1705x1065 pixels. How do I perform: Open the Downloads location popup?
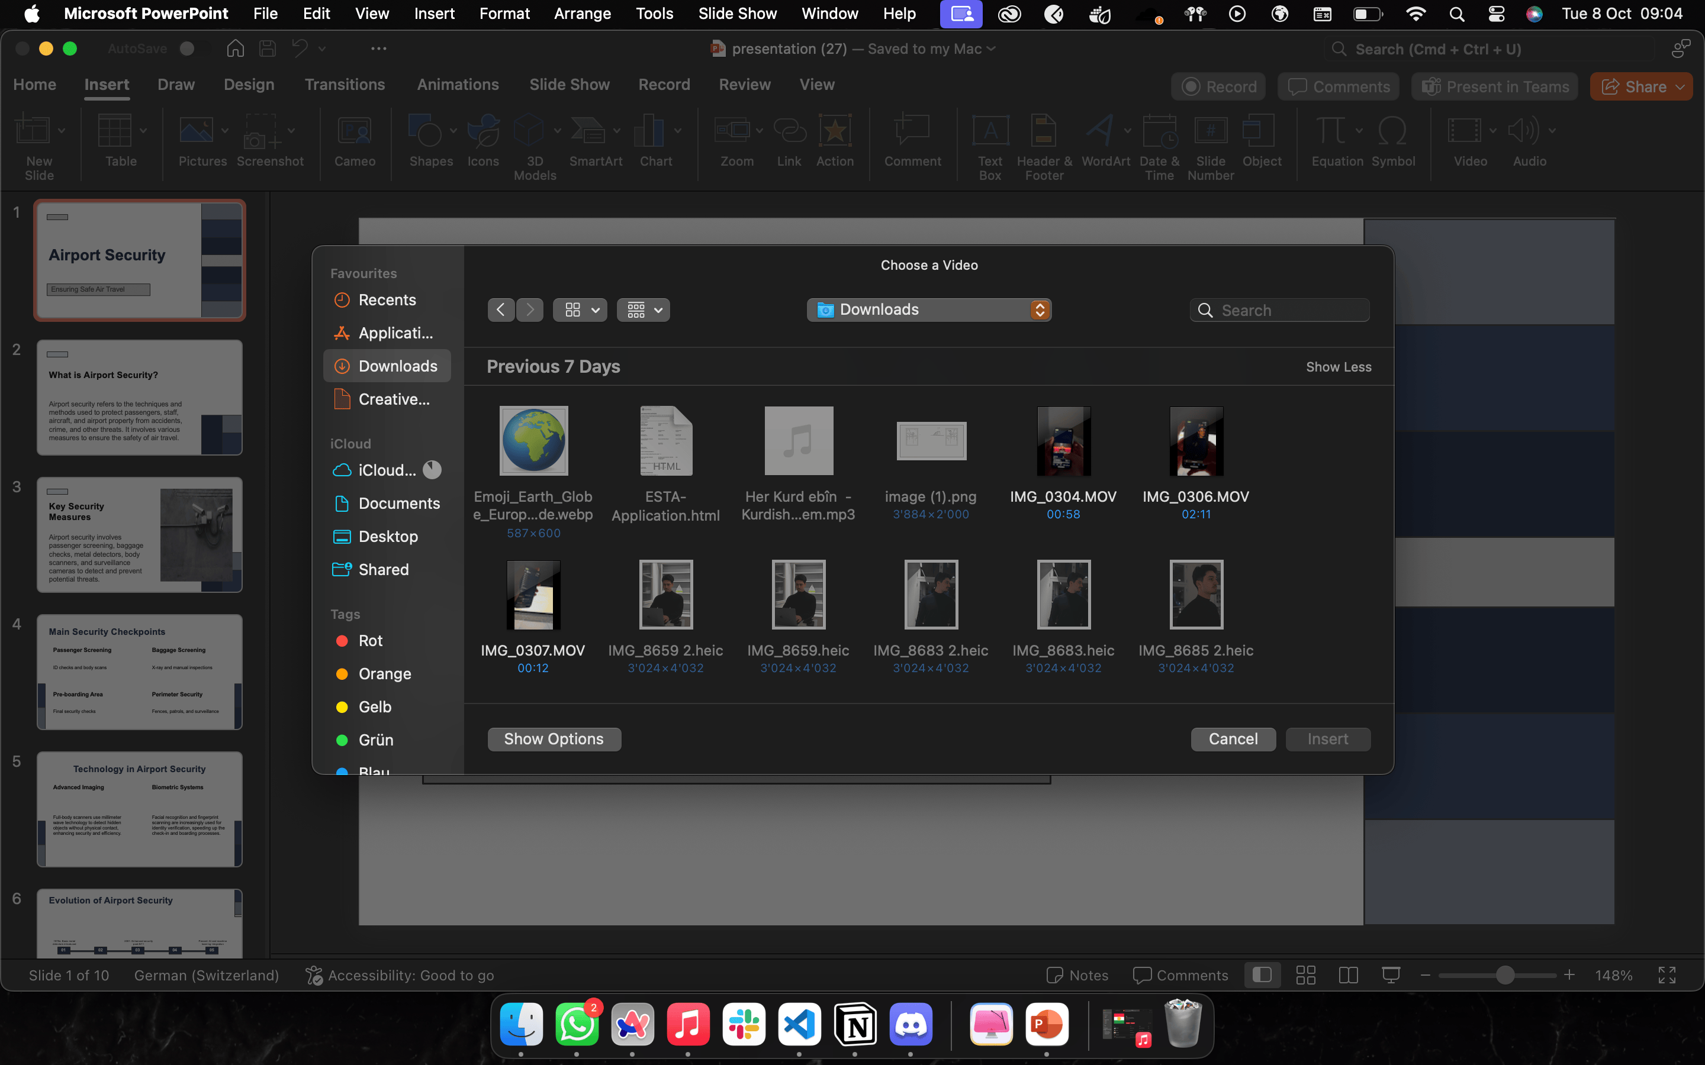[929, 310]
